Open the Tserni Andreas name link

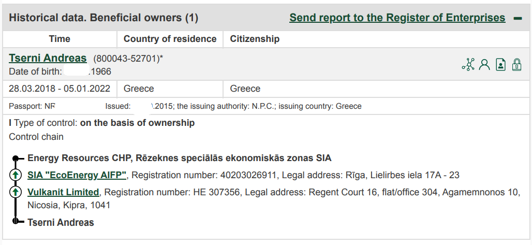(x=48, y=58)
